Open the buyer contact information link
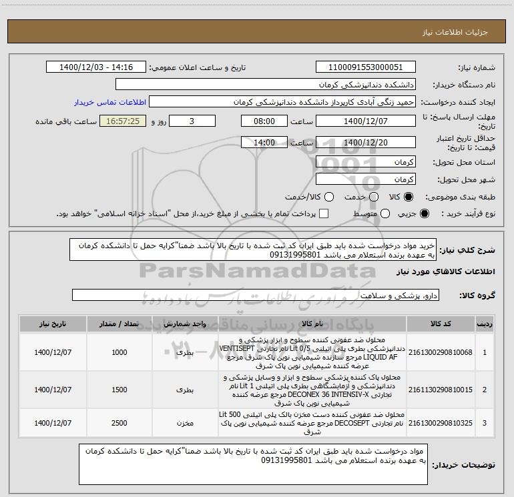The image size is (514, 497). tap(110, 102)
